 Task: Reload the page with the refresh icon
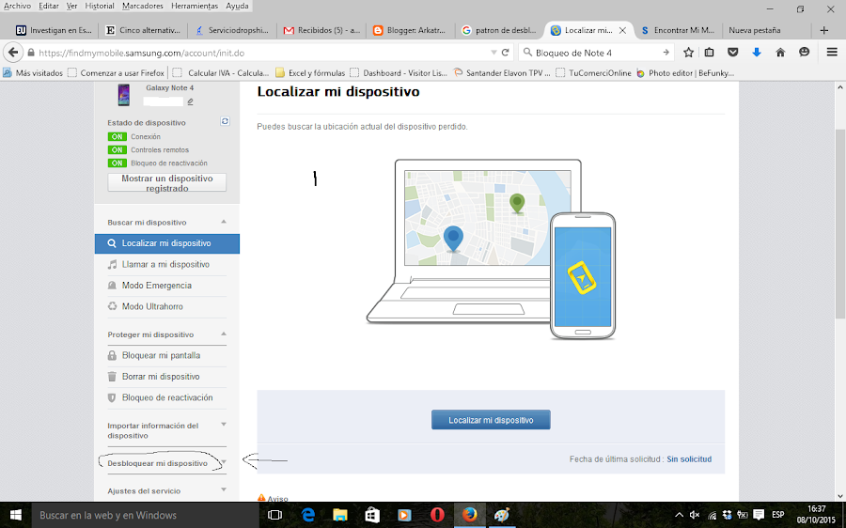(506, 53)
